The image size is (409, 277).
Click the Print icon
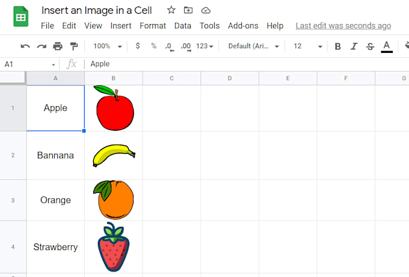tap(58, 46)
